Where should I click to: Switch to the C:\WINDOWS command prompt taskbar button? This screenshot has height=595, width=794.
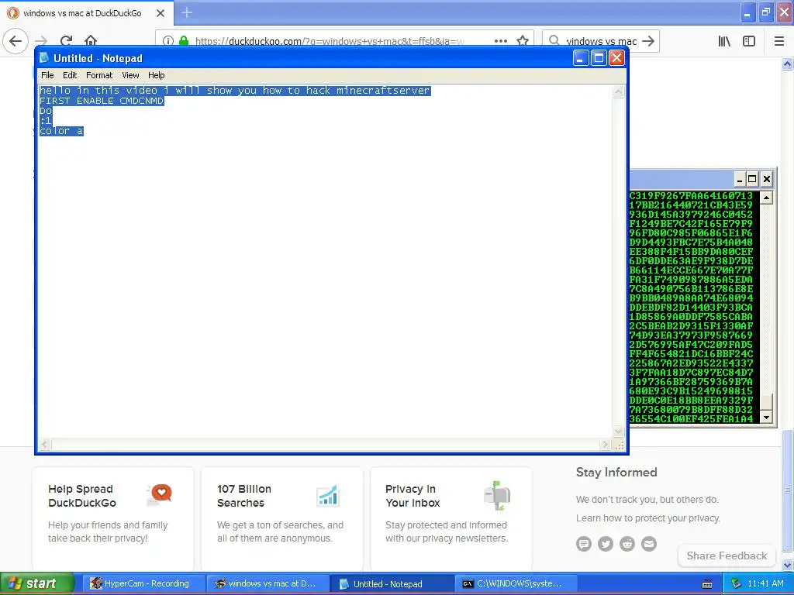pyautogui.click(x=516, y=583)
